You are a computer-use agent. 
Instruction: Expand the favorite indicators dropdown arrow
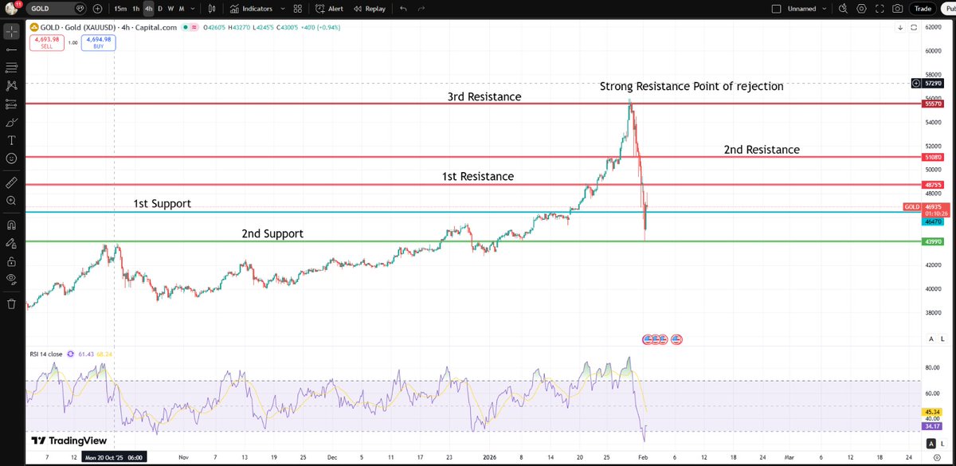(282, 9)
